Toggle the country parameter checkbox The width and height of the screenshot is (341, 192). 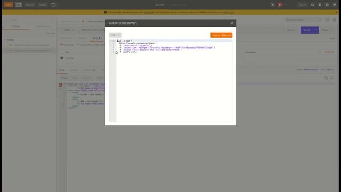tap(62, 58)
